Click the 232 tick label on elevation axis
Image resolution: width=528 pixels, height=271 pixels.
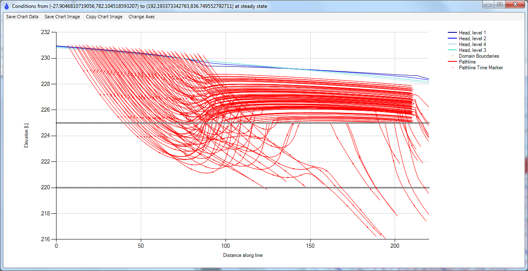tap(45, 32)
